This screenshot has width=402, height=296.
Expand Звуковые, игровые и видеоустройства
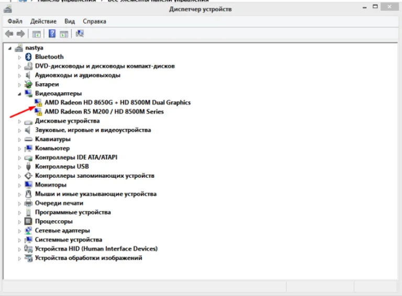click(x=19, y=131)
